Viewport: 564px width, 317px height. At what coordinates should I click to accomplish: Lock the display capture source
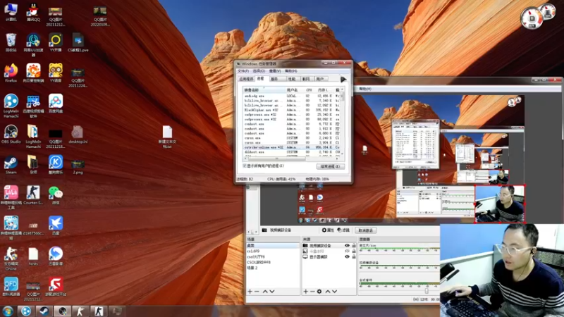(354, 257)
